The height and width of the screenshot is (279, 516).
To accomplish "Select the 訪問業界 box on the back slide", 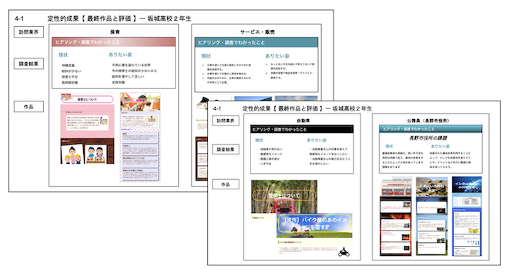I will (x=28, y=32).
